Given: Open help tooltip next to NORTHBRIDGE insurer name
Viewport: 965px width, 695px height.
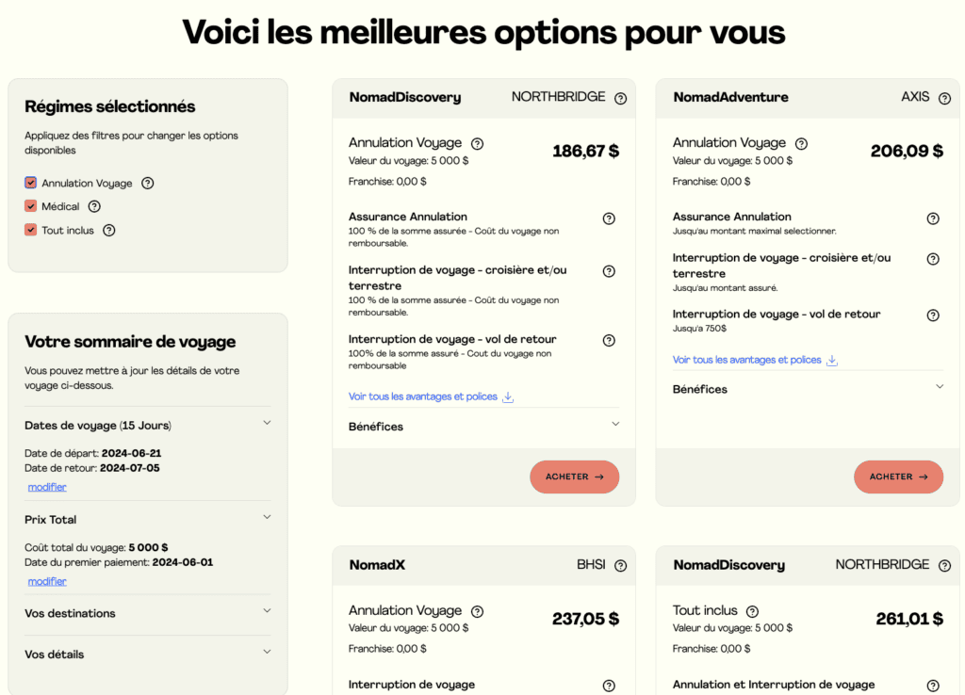Looking at the screenshot, I should [620, 97].
